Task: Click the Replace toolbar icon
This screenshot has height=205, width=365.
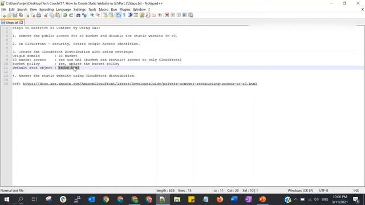Action: tap(84, 15)
